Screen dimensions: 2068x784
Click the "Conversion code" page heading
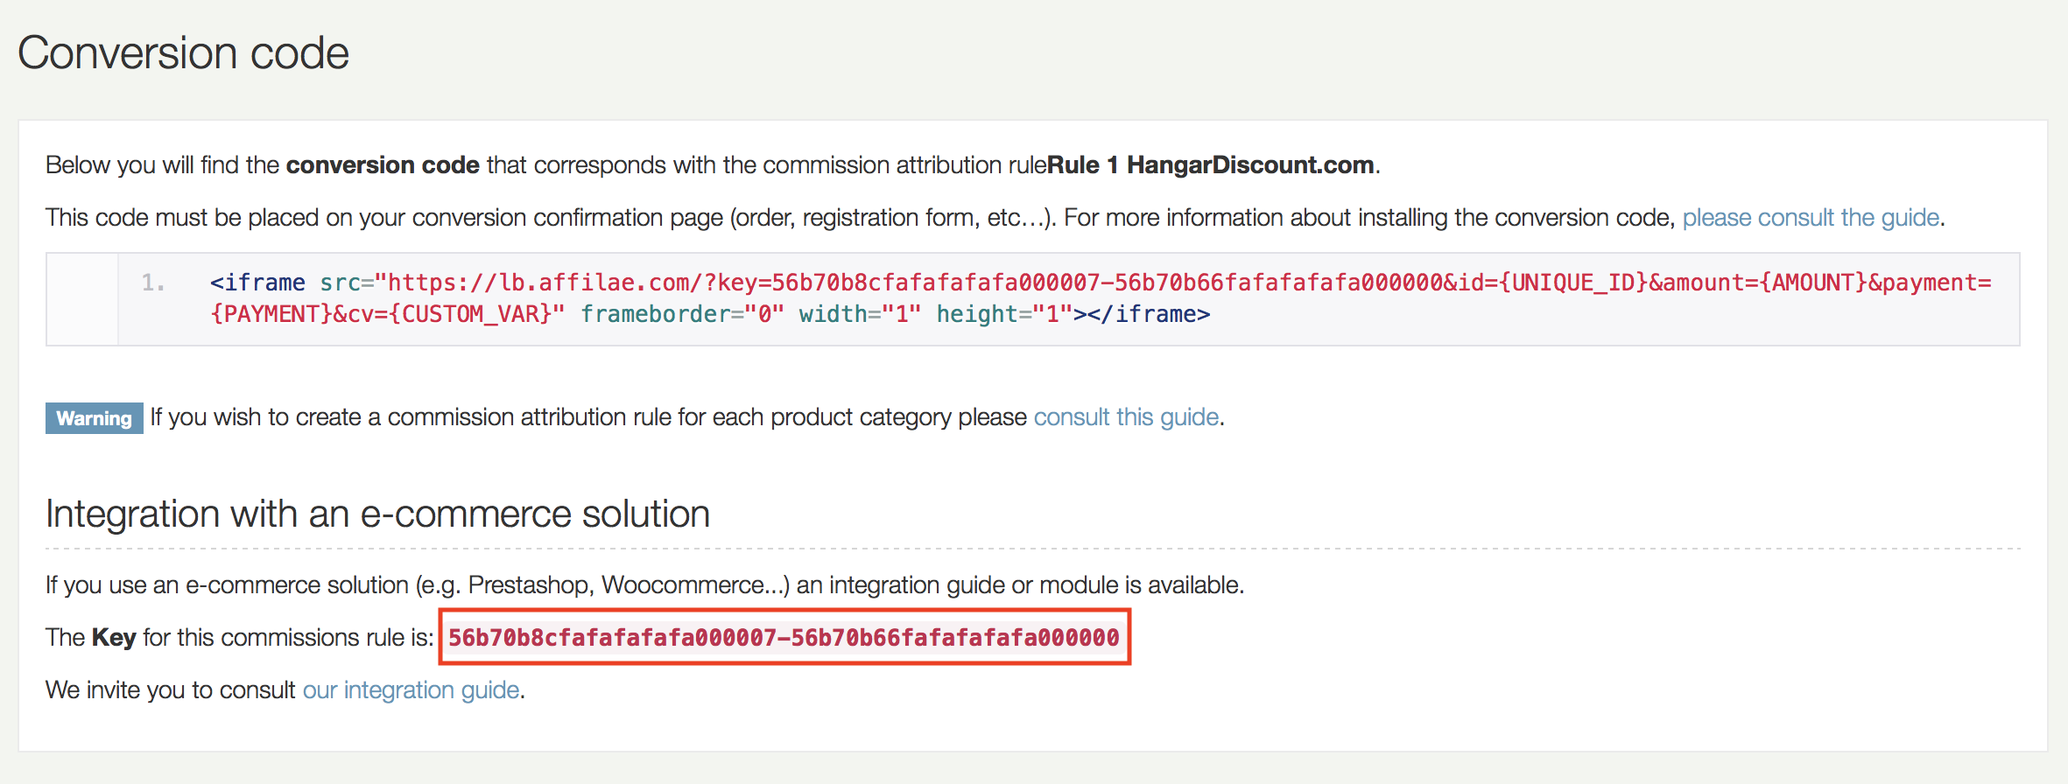click(184, 53)
